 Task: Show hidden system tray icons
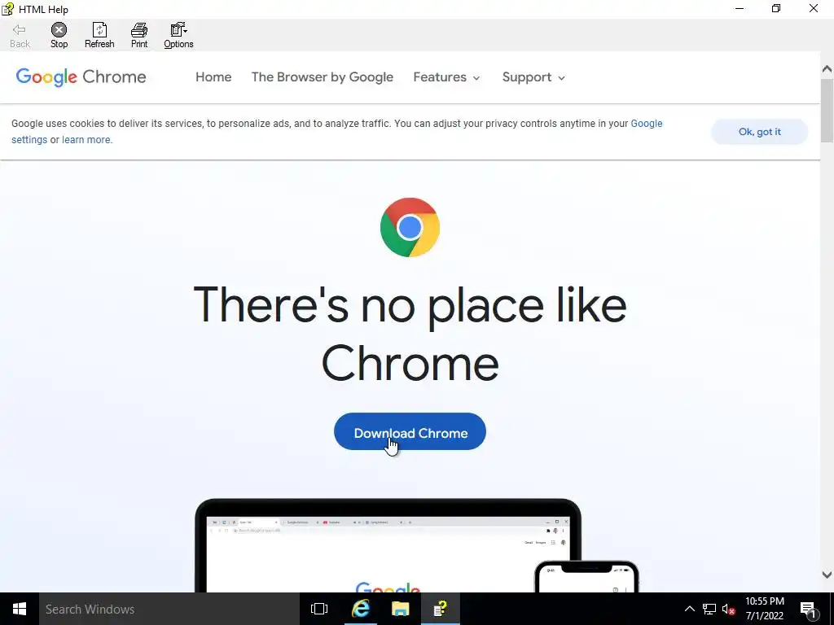(x=689, y=609)
